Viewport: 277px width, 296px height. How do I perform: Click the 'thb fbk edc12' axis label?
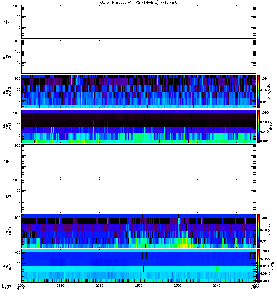[7, 91]
